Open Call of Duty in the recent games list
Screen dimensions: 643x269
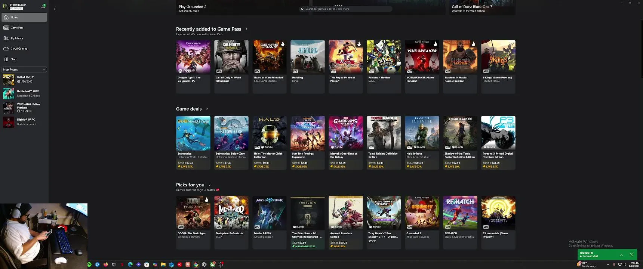24,79
